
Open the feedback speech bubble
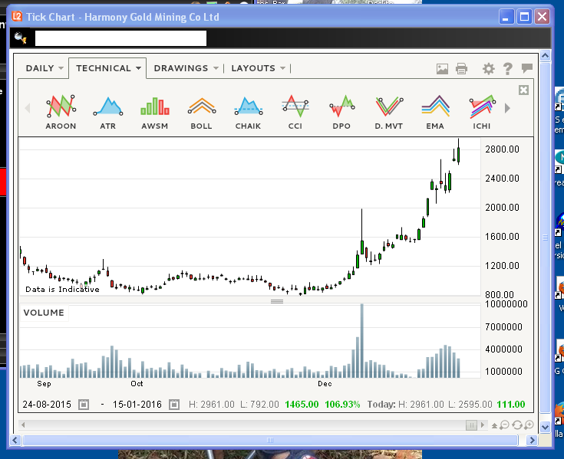click(527, 68)
